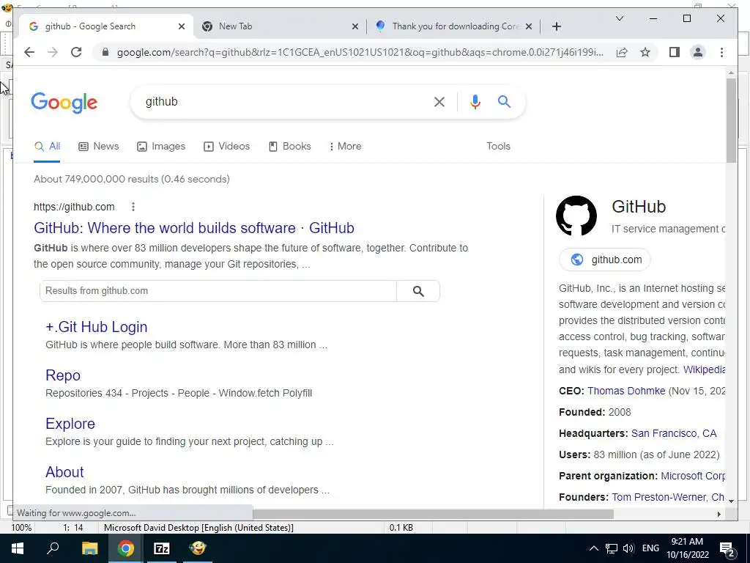Open a new tab with plus button

557,26
